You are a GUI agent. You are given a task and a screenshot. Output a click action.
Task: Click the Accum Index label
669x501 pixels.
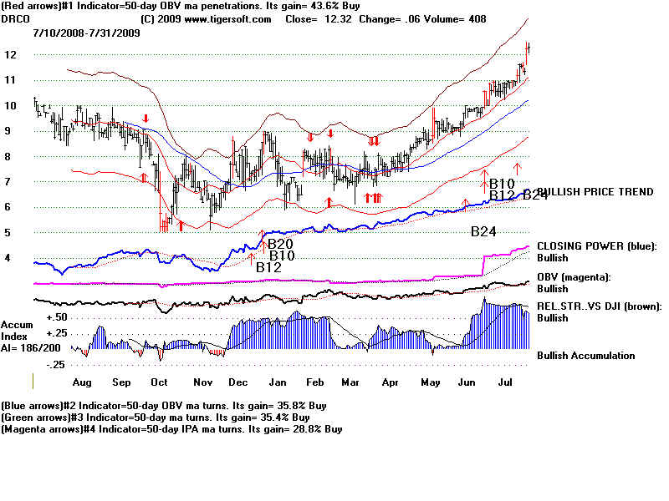click(x=17, y=331)
